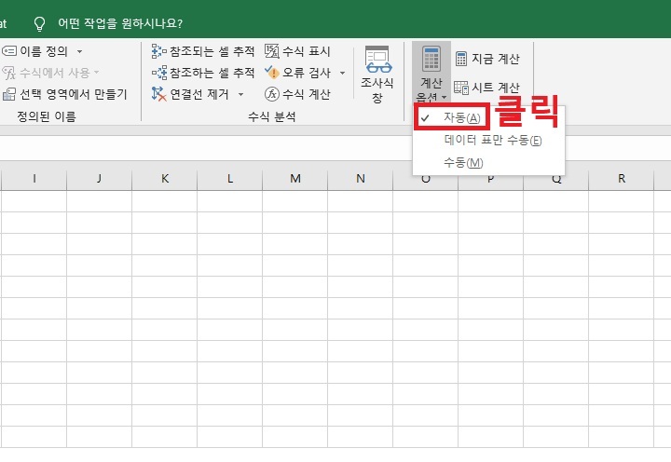
Task: Click the 수식 계산 fx icon
Action: [272, 94]
